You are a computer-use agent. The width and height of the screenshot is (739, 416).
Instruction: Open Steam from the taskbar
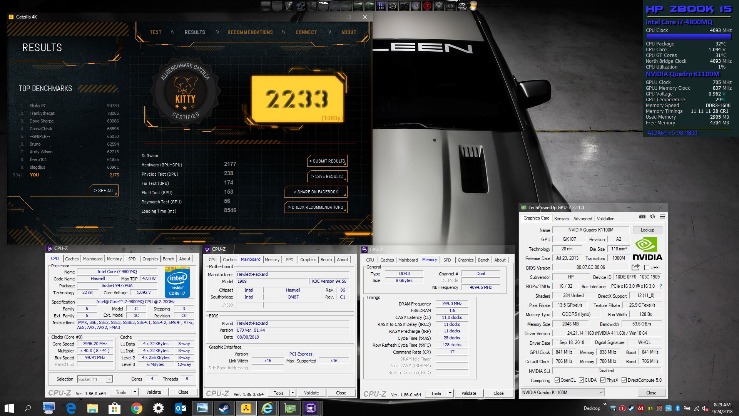tap(224, 408)
